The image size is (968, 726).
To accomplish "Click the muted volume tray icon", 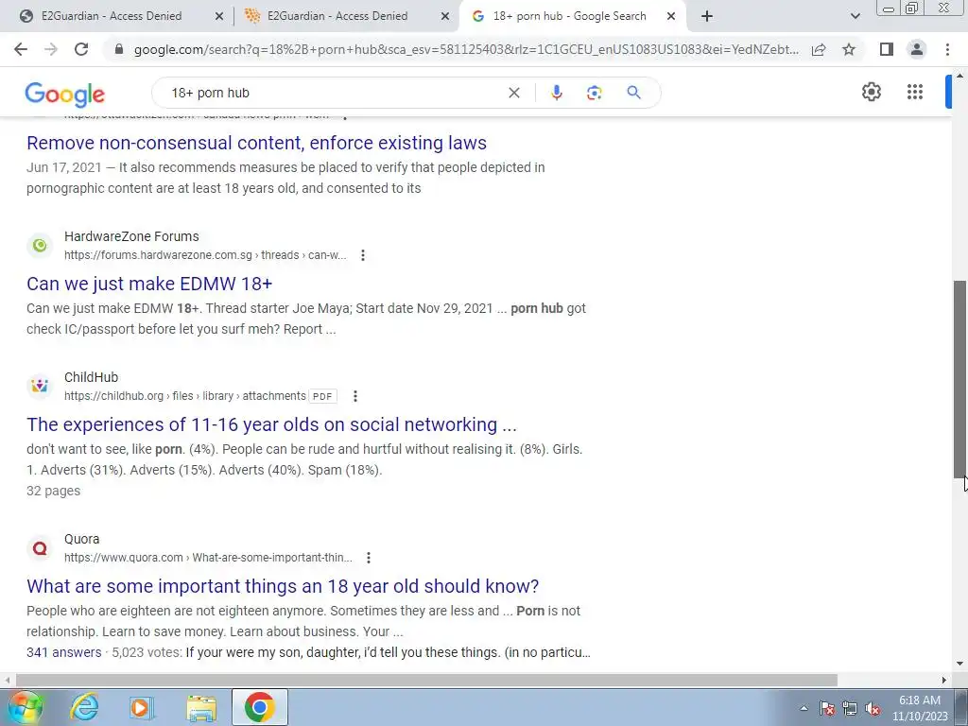I will click(x=873, y=708).
